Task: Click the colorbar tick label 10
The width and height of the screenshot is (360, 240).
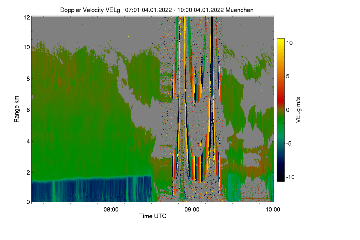Action: tap(289, 43)
